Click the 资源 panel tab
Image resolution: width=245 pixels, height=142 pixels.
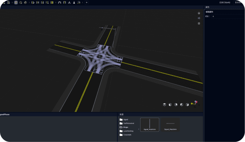(121, 114)
